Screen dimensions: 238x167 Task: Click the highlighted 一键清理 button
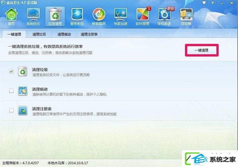click(202, 50)
